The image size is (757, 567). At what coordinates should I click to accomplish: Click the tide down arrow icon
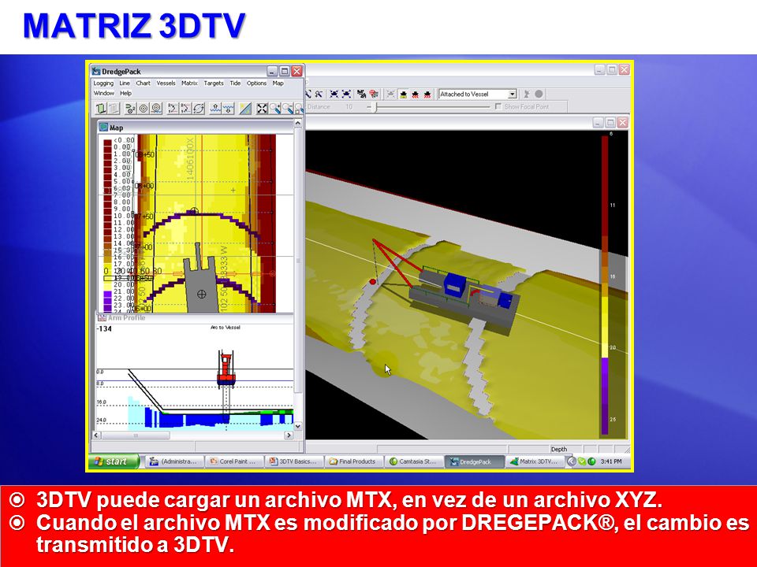[229, 108]
